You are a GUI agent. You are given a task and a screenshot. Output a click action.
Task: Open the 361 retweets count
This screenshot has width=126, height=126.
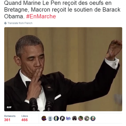7,120
